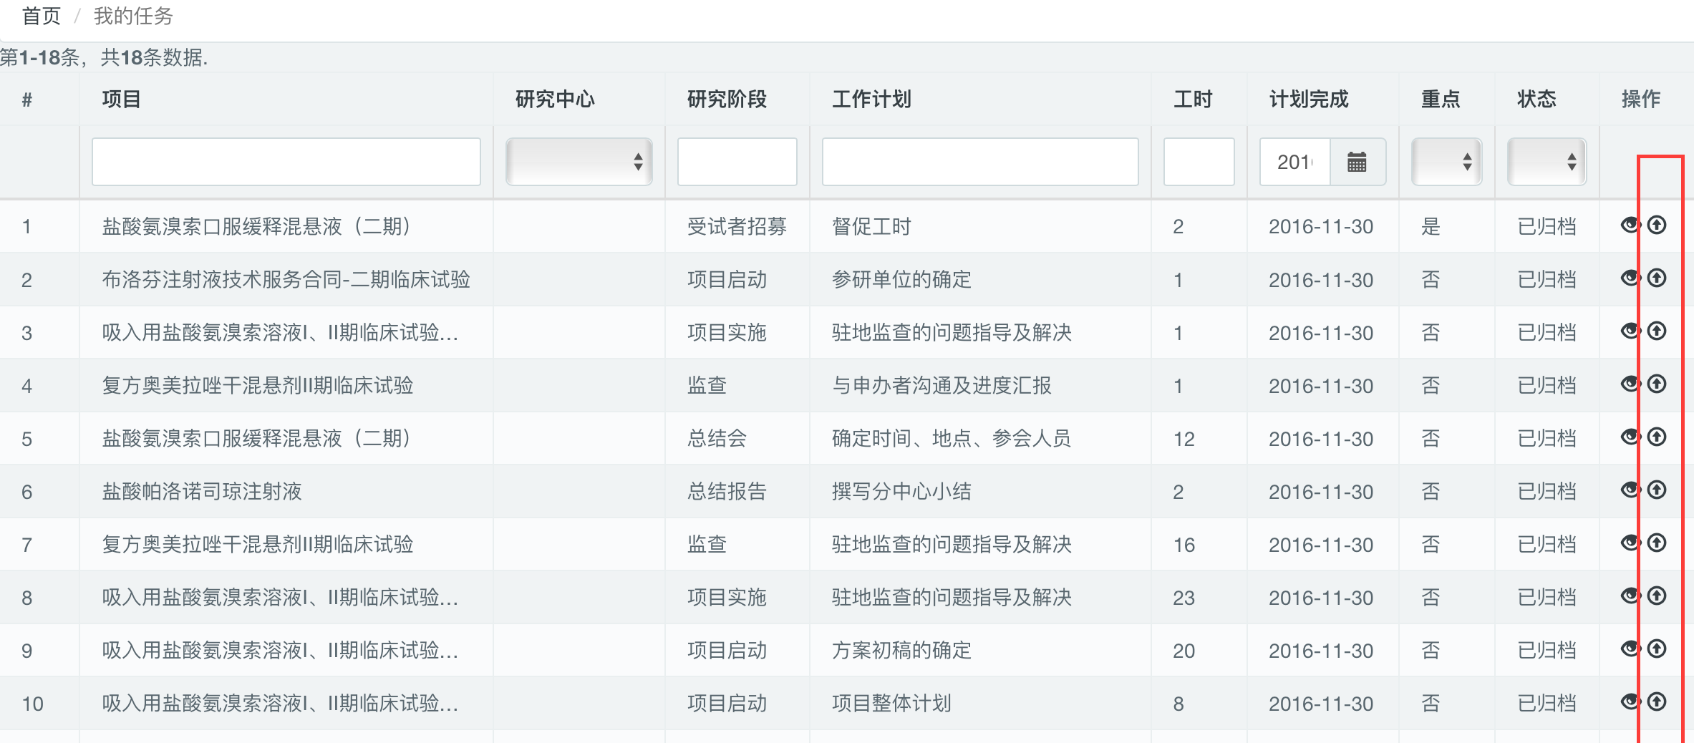Click upload arrow icon in row 7
This screenshot has width=1694, height=743.
[1657, 543]
